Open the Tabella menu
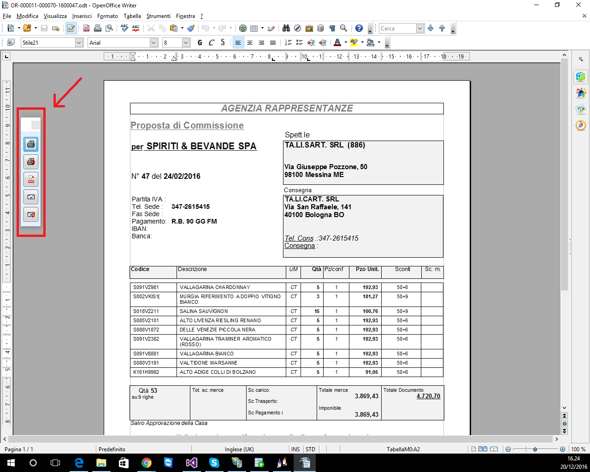 click(x=132, y=16)
